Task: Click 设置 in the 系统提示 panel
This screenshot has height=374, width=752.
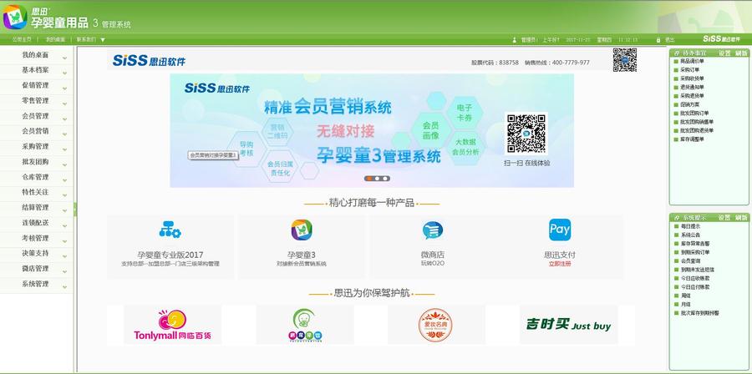Action: 724,218
